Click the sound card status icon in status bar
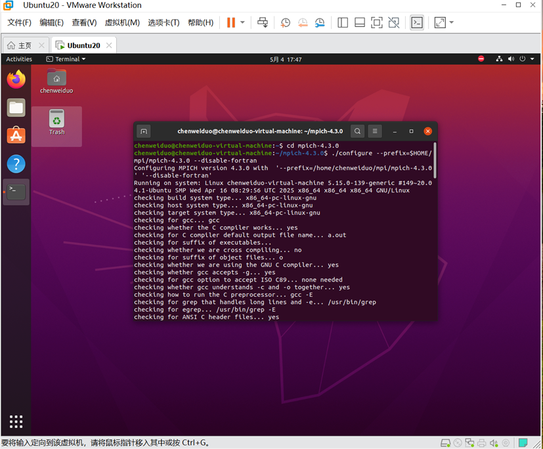Image resolution: width=543 pixels, height=449 pixels. [x=494, y=443]
